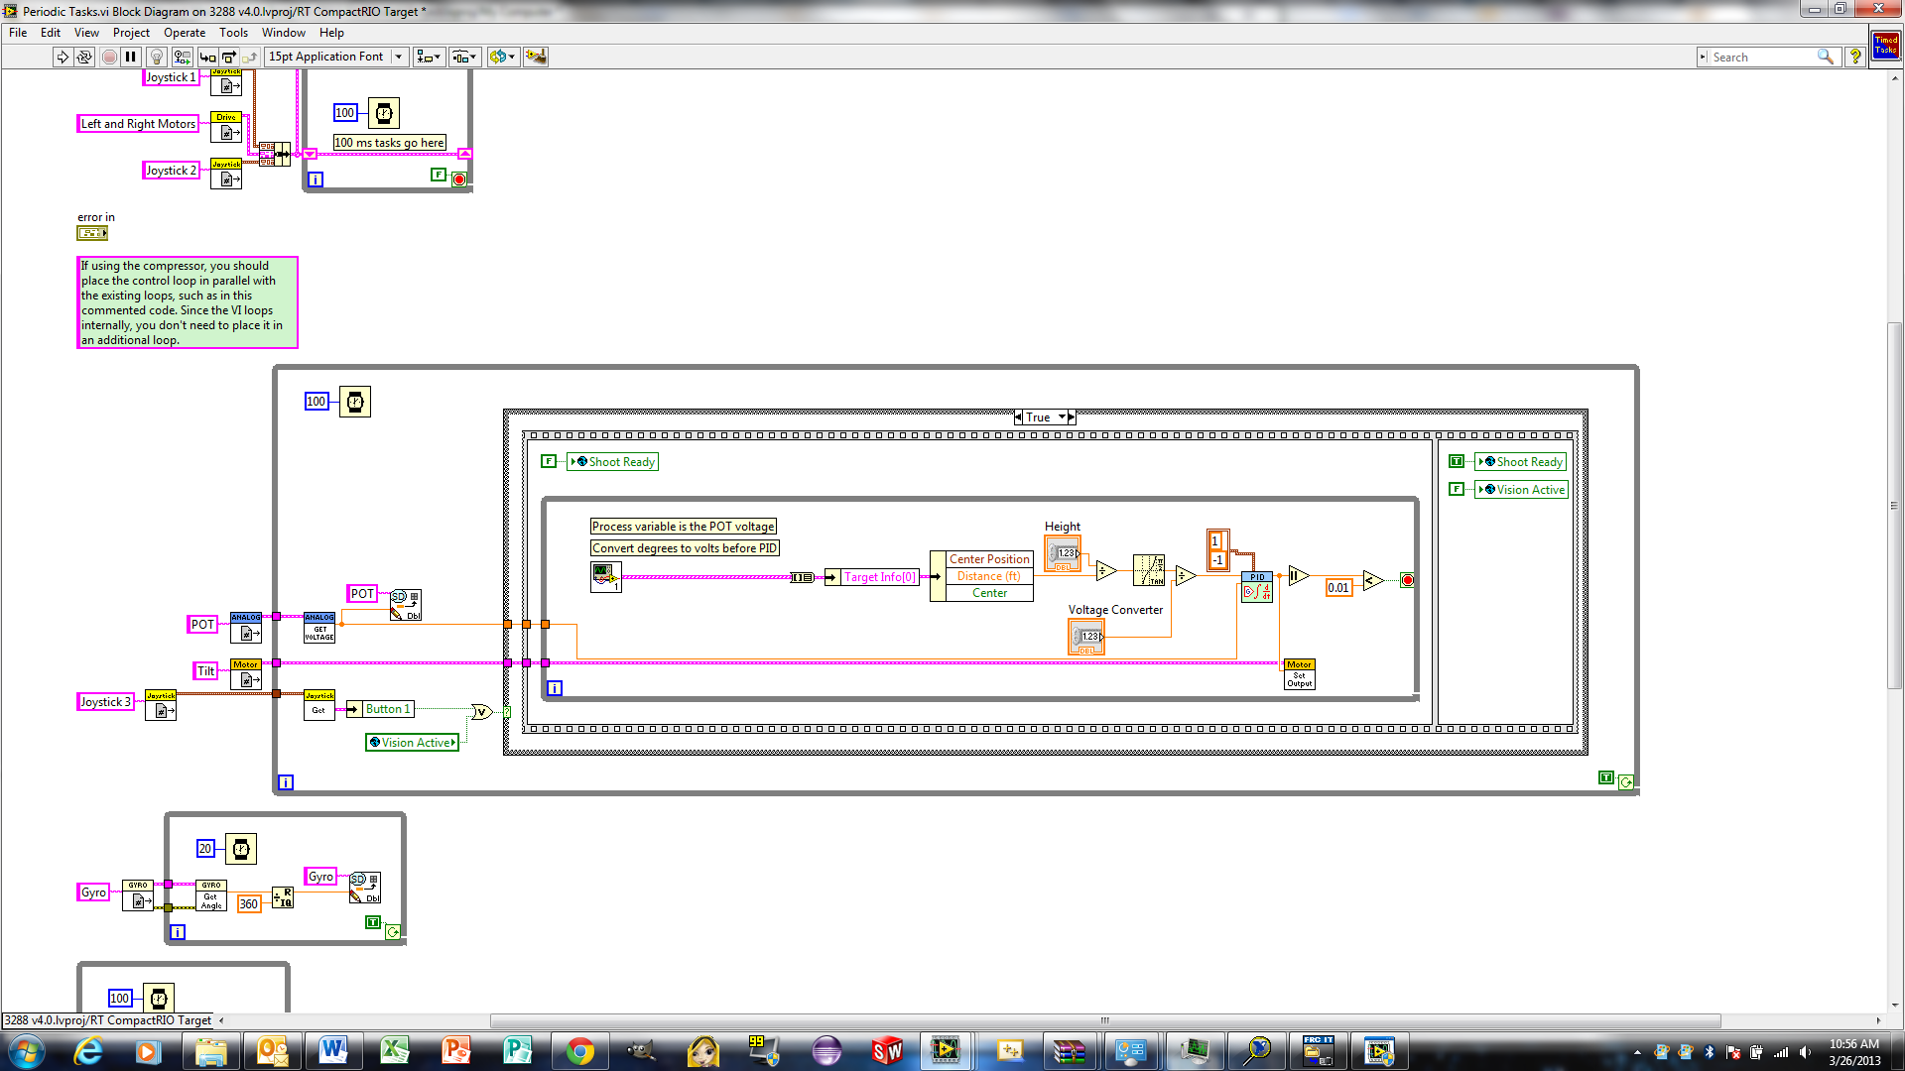This screenshot has height=1071, width=1905.
Task: Select the arctangent function node
Action: click(x=1149, y=570)
